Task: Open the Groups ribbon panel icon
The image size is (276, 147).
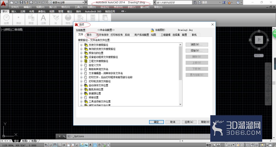Action: (x=80, y=18)
